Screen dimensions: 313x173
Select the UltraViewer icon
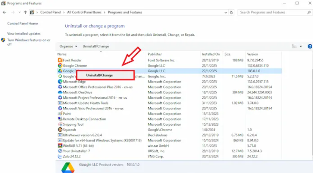(x=60, y=135)
